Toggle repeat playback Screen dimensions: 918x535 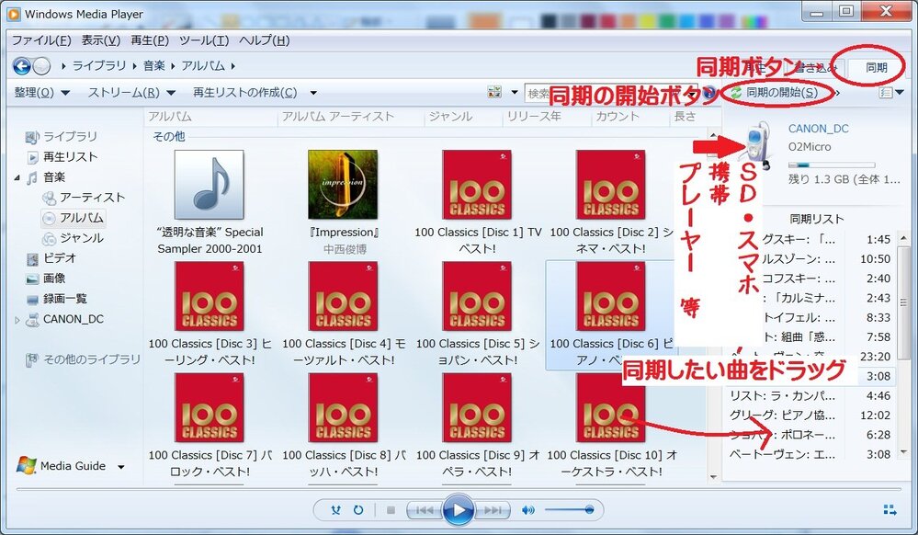[358, 510]
